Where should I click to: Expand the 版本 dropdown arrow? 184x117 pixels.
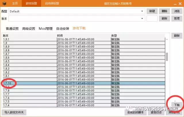click(142, 19)
